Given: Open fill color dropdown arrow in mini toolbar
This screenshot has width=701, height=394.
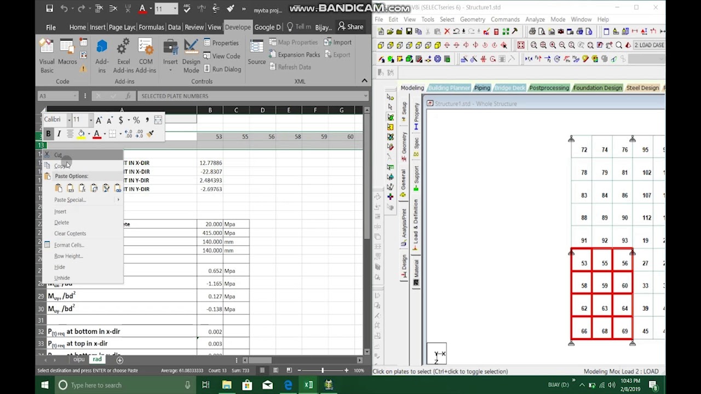Looking at the screenshot, I should [88, 134].
